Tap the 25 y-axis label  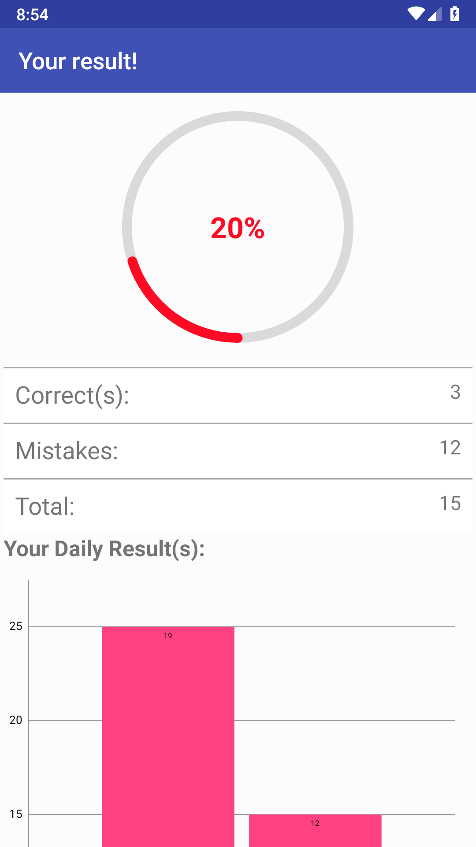point(16,626)
